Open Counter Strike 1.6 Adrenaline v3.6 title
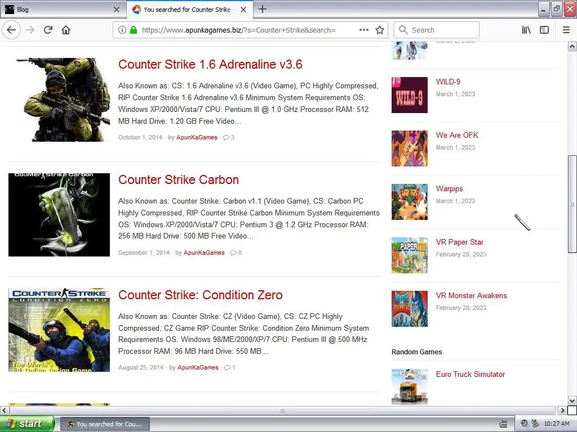577x432 pixels. click(210, 64)
